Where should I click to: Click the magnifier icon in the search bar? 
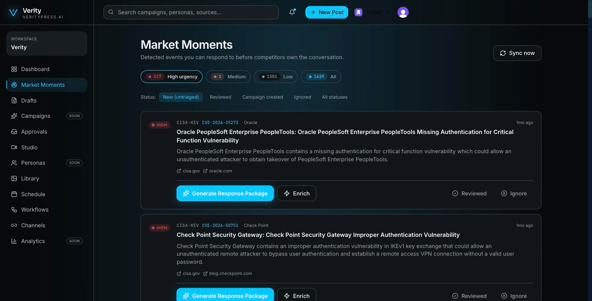(111, 12)
